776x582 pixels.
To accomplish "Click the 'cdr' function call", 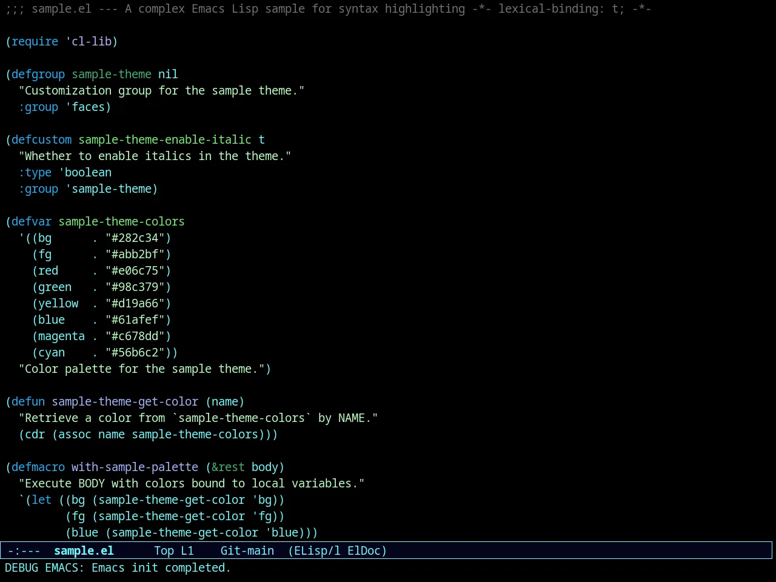I will tap(35, 434).
